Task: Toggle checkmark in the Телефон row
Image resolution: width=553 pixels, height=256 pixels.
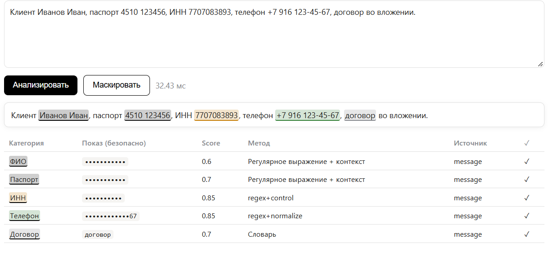Action: pyautogui.click(x=527, y=216)
